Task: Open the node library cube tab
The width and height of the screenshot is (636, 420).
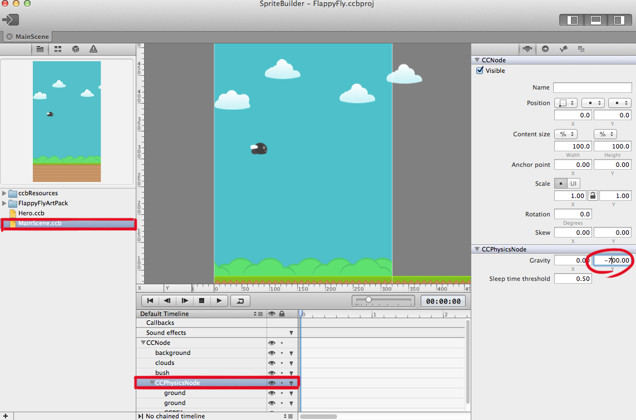Action: coord(76,49)
